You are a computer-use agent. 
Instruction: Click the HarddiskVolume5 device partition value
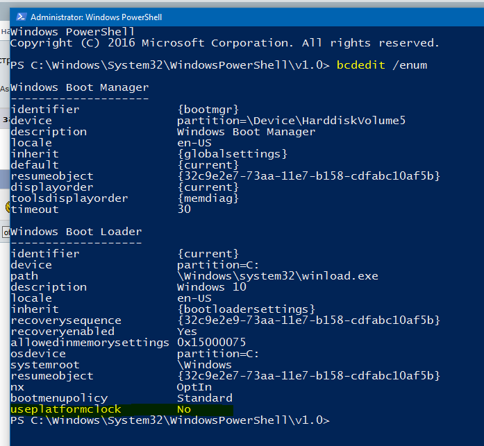291,121
